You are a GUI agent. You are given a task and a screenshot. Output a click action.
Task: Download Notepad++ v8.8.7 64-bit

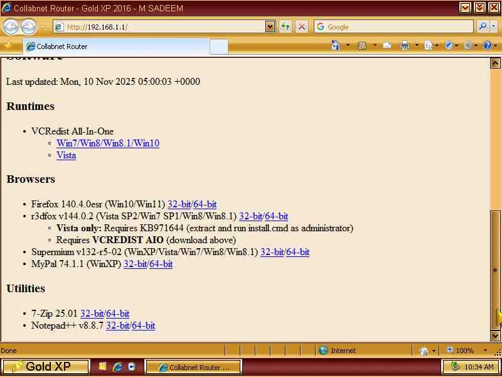[x=144, y=325]
